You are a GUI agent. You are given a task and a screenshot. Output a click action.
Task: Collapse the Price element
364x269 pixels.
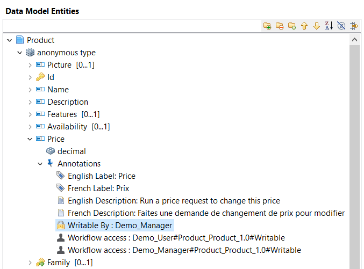(30, 139)
